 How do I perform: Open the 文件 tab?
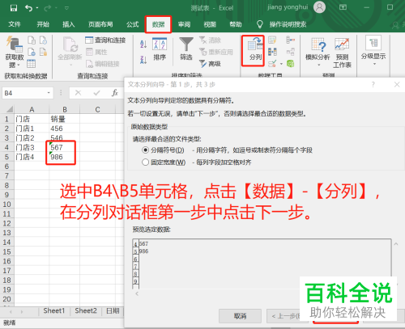click(x=15, y=24)
